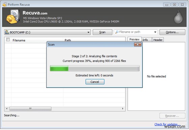
Task: Open the Header tab
Action: coord(158,40)
